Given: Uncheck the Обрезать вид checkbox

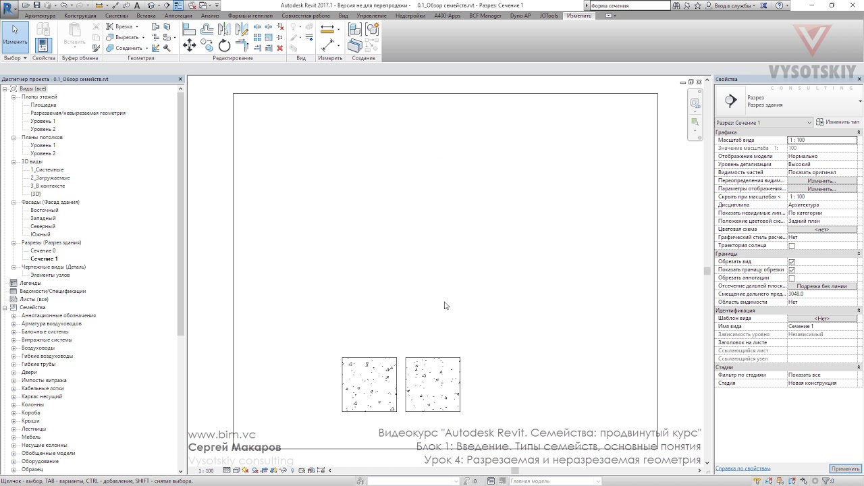Looking at the screenshot, I should pyautogui.click(x=792, y=262).
